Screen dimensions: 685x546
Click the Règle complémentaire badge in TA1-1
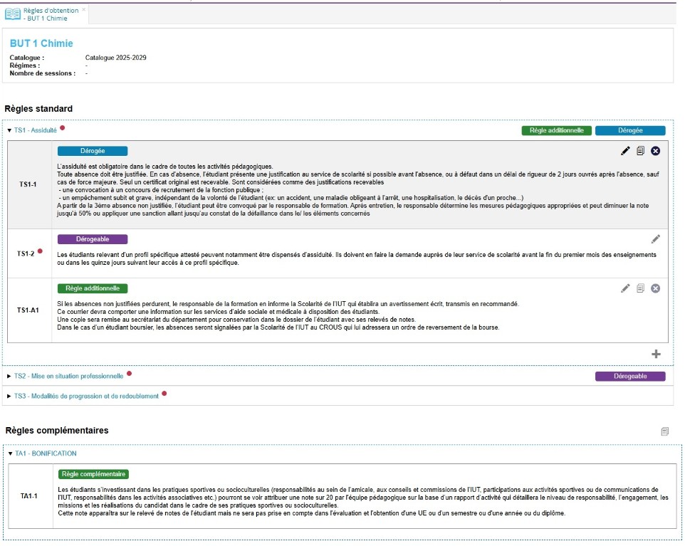pos(93,474)
